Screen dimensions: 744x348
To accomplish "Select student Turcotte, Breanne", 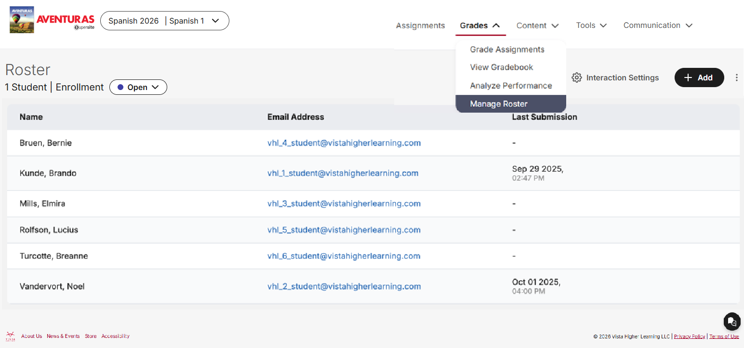I will (x=53, y=256).
